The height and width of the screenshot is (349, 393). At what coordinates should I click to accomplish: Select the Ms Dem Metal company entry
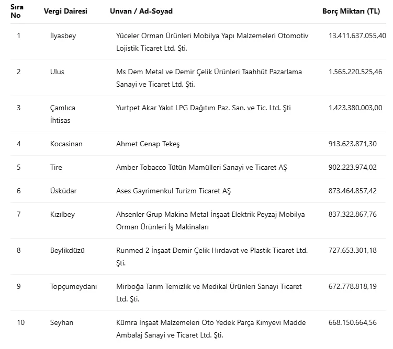pyautogui.click(x=209, y=78)
